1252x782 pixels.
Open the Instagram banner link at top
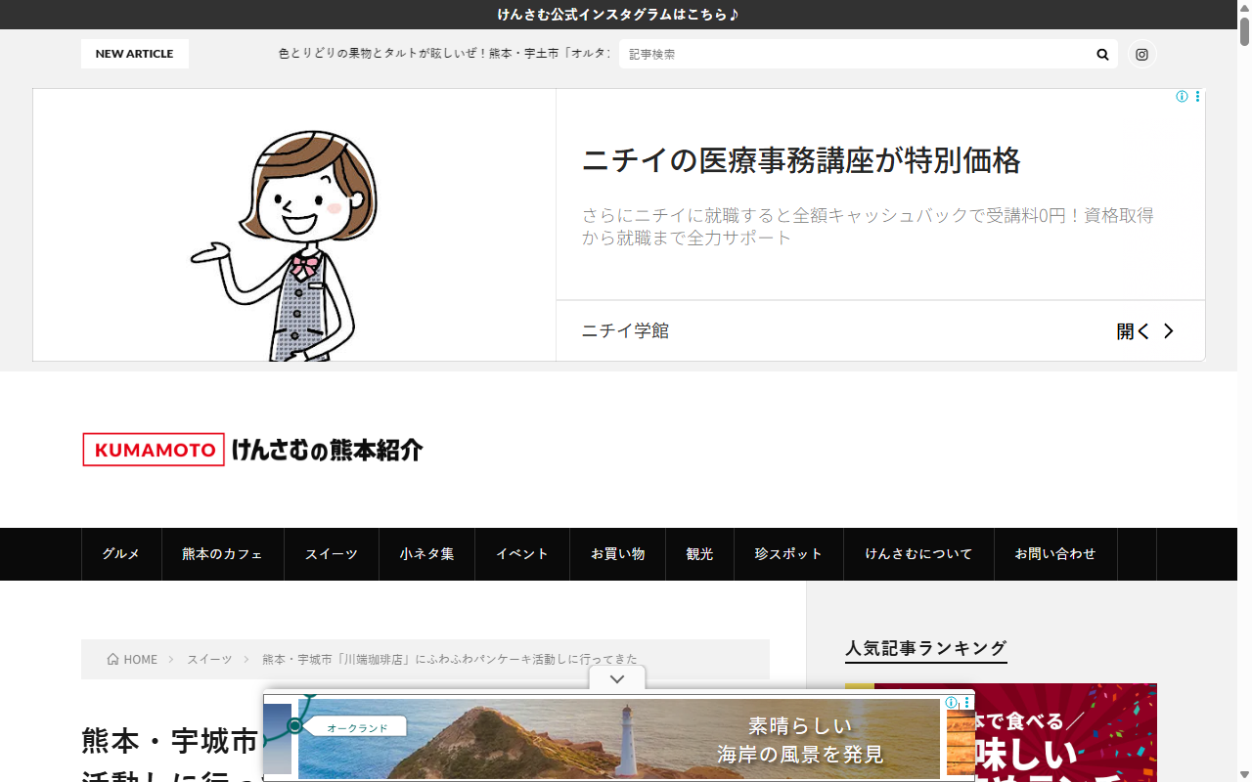point(618,15)
